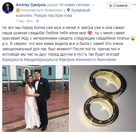Click the 10 нових світлин photos link
Screen dimensions: 136x132
(74, 5)
